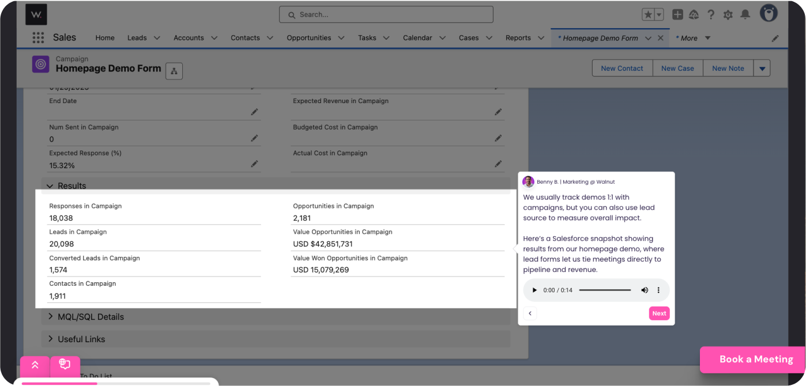Click the audio progress slider track
This screenshot has width=806, height=386.
[605, 290]
